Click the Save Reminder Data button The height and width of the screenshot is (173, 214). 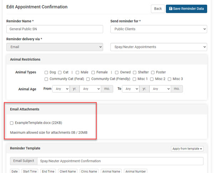pyautogui.click(x=186, y=9)
